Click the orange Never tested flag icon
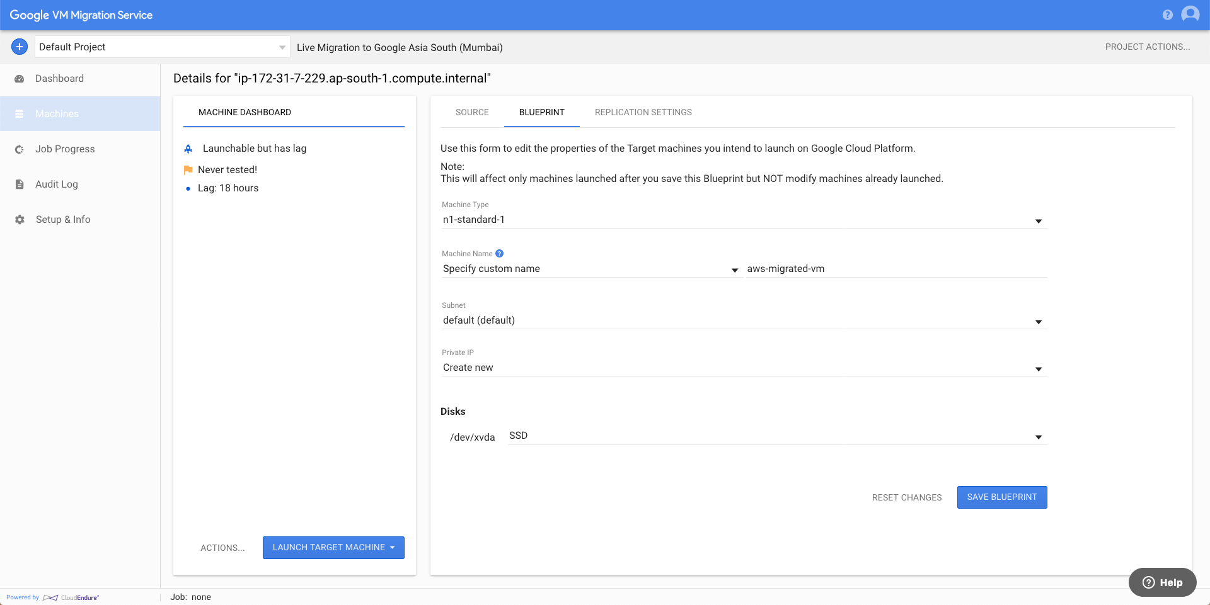 click(x=188, y=170)
